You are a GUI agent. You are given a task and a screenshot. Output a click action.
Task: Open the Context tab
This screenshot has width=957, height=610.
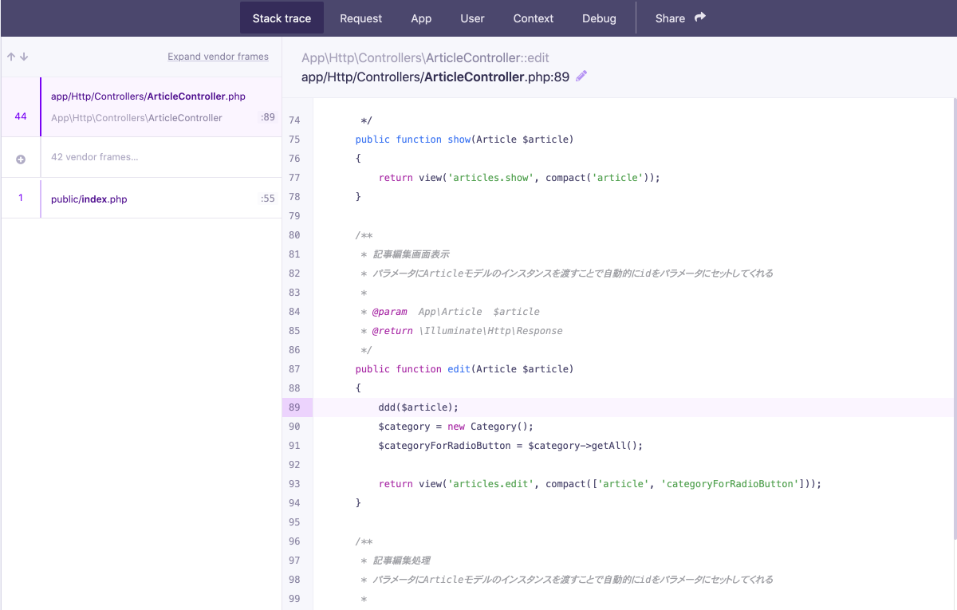(x=533, y=18)
